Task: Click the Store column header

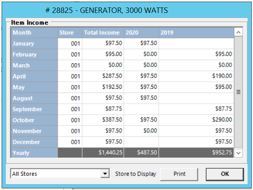Action: pyautogui.click(x=70, y=32)
